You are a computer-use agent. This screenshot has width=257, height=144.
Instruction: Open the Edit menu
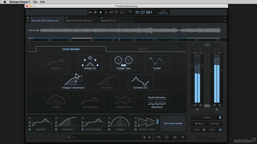43,2
